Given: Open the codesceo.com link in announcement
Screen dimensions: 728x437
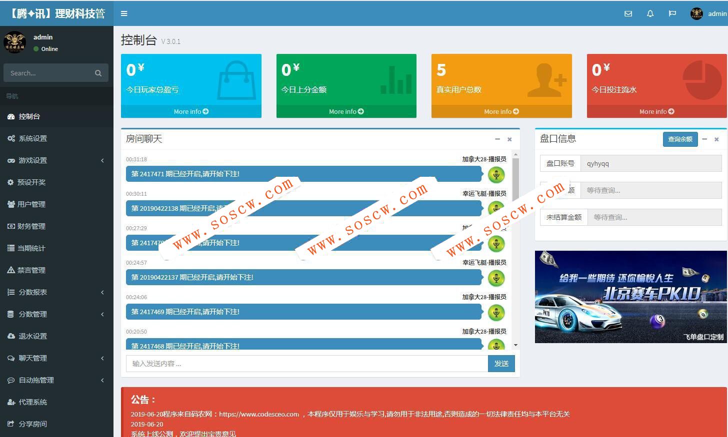Looking at the screenshot, I should pyautogui.click(x=259, y=414).
